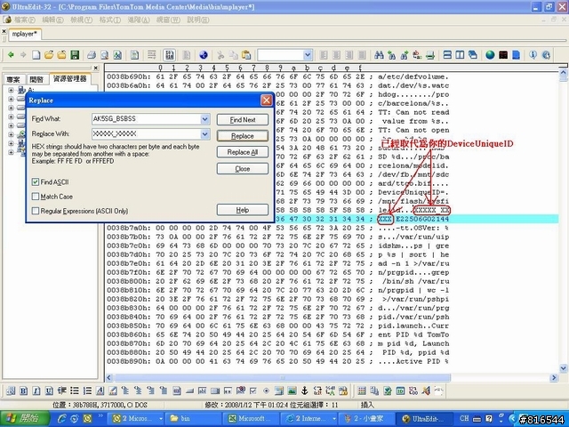Click the Internet Explorer quick launch icon
Viewport: 569px width, 427px height.
tap(61, 419)
